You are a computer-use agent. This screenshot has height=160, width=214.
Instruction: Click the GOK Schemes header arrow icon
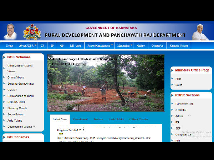4,57
